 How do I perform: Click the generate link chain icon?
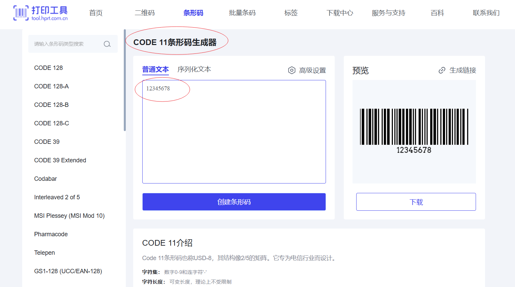point(442,70)
